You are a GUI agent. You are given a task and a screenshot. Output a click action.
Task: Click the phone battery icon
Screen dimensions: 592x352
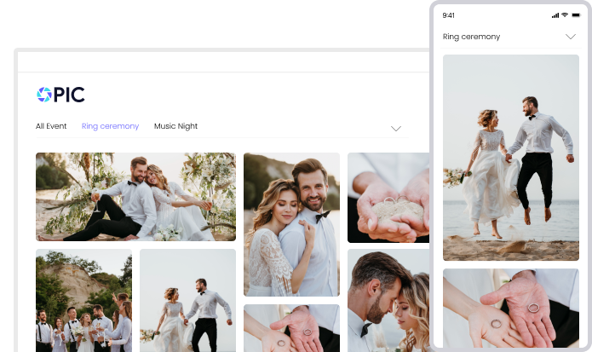pyautogui.click(x=576, y=15)
